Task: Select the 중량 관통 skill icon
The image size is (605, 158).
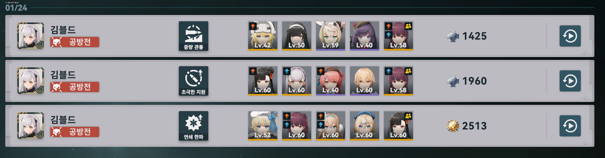Action: (194, 36)
